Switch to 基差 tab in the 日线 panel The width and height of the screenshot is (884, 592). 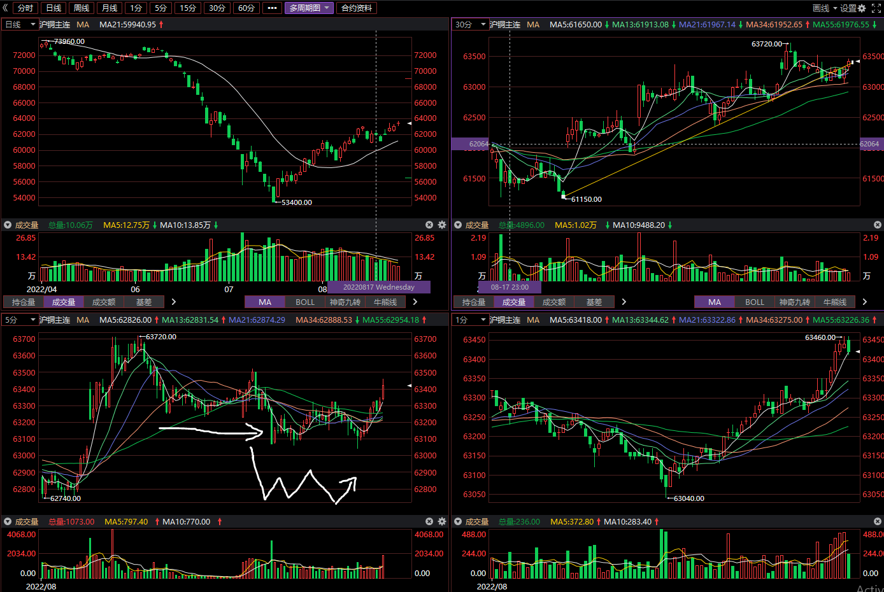coord(144,302)
